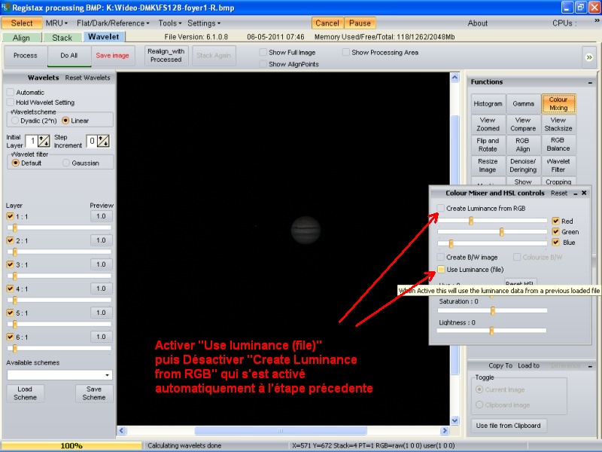Click Save image button
The height and width of the screenshot is (452, 602).
112,56
